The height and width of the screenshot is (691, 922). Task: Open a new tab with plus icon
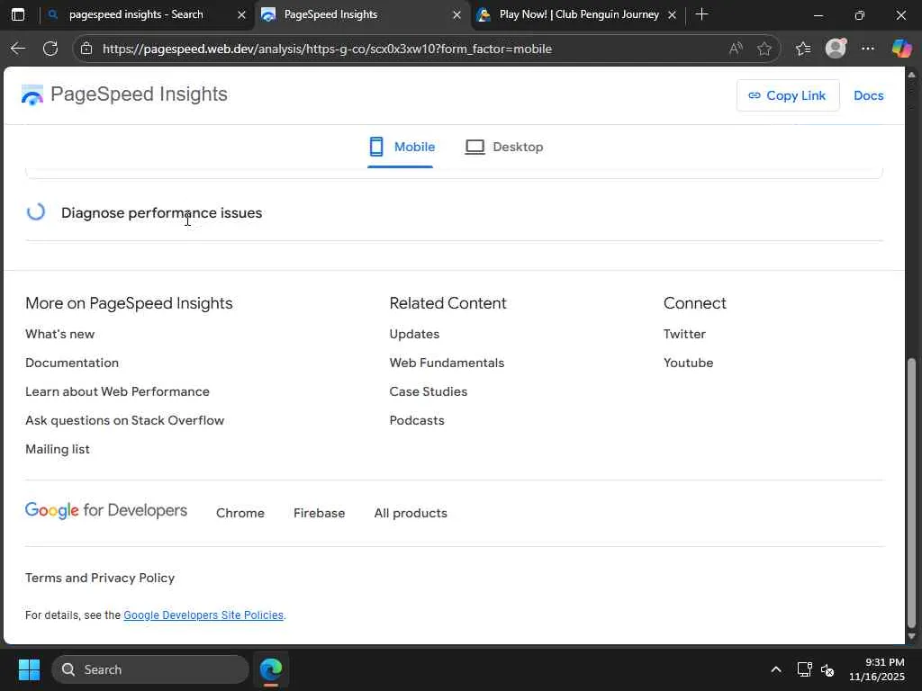click(x=701, y=14)
